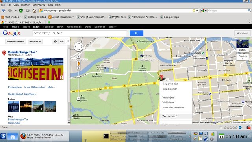Open the history dropdown beside forward arrow
The width and height of the screenshot is (252, 142).
click(15, 11)
